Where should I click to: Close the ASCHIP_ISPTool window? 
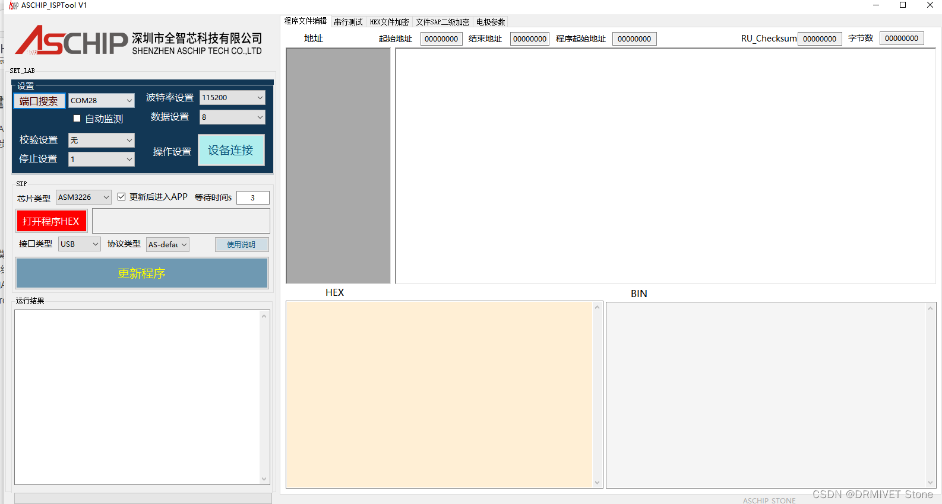tap(930, 5)
